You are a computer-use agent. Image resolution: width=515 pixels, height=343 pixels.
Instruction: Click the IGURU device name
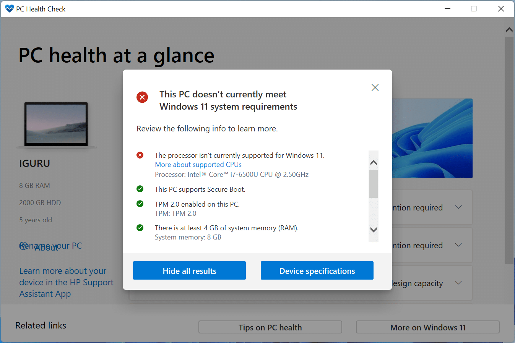pyautogui.click(x=35, y=163)
